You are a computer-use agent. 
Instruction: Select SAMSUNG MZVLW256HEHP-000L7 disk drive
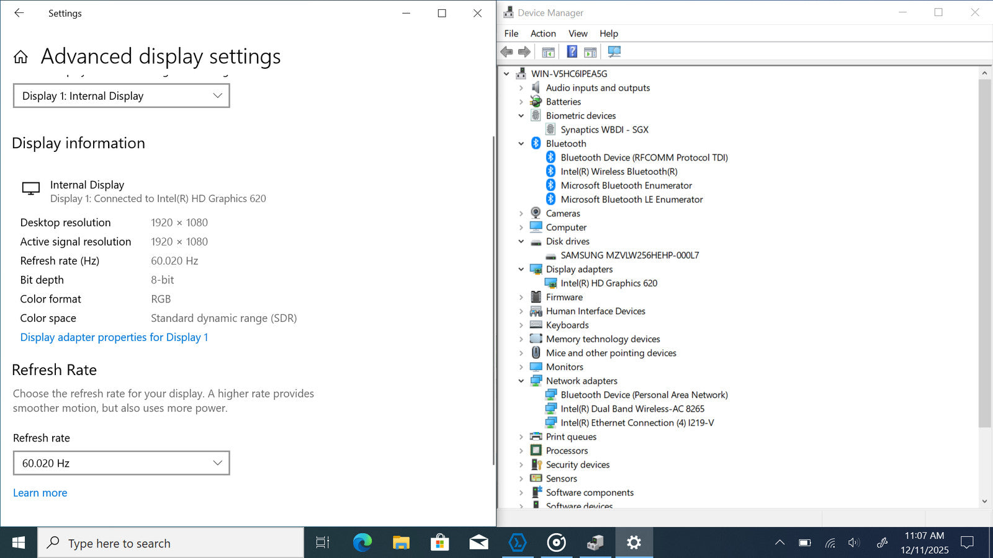pyautogui.click(x=630, y=255)
